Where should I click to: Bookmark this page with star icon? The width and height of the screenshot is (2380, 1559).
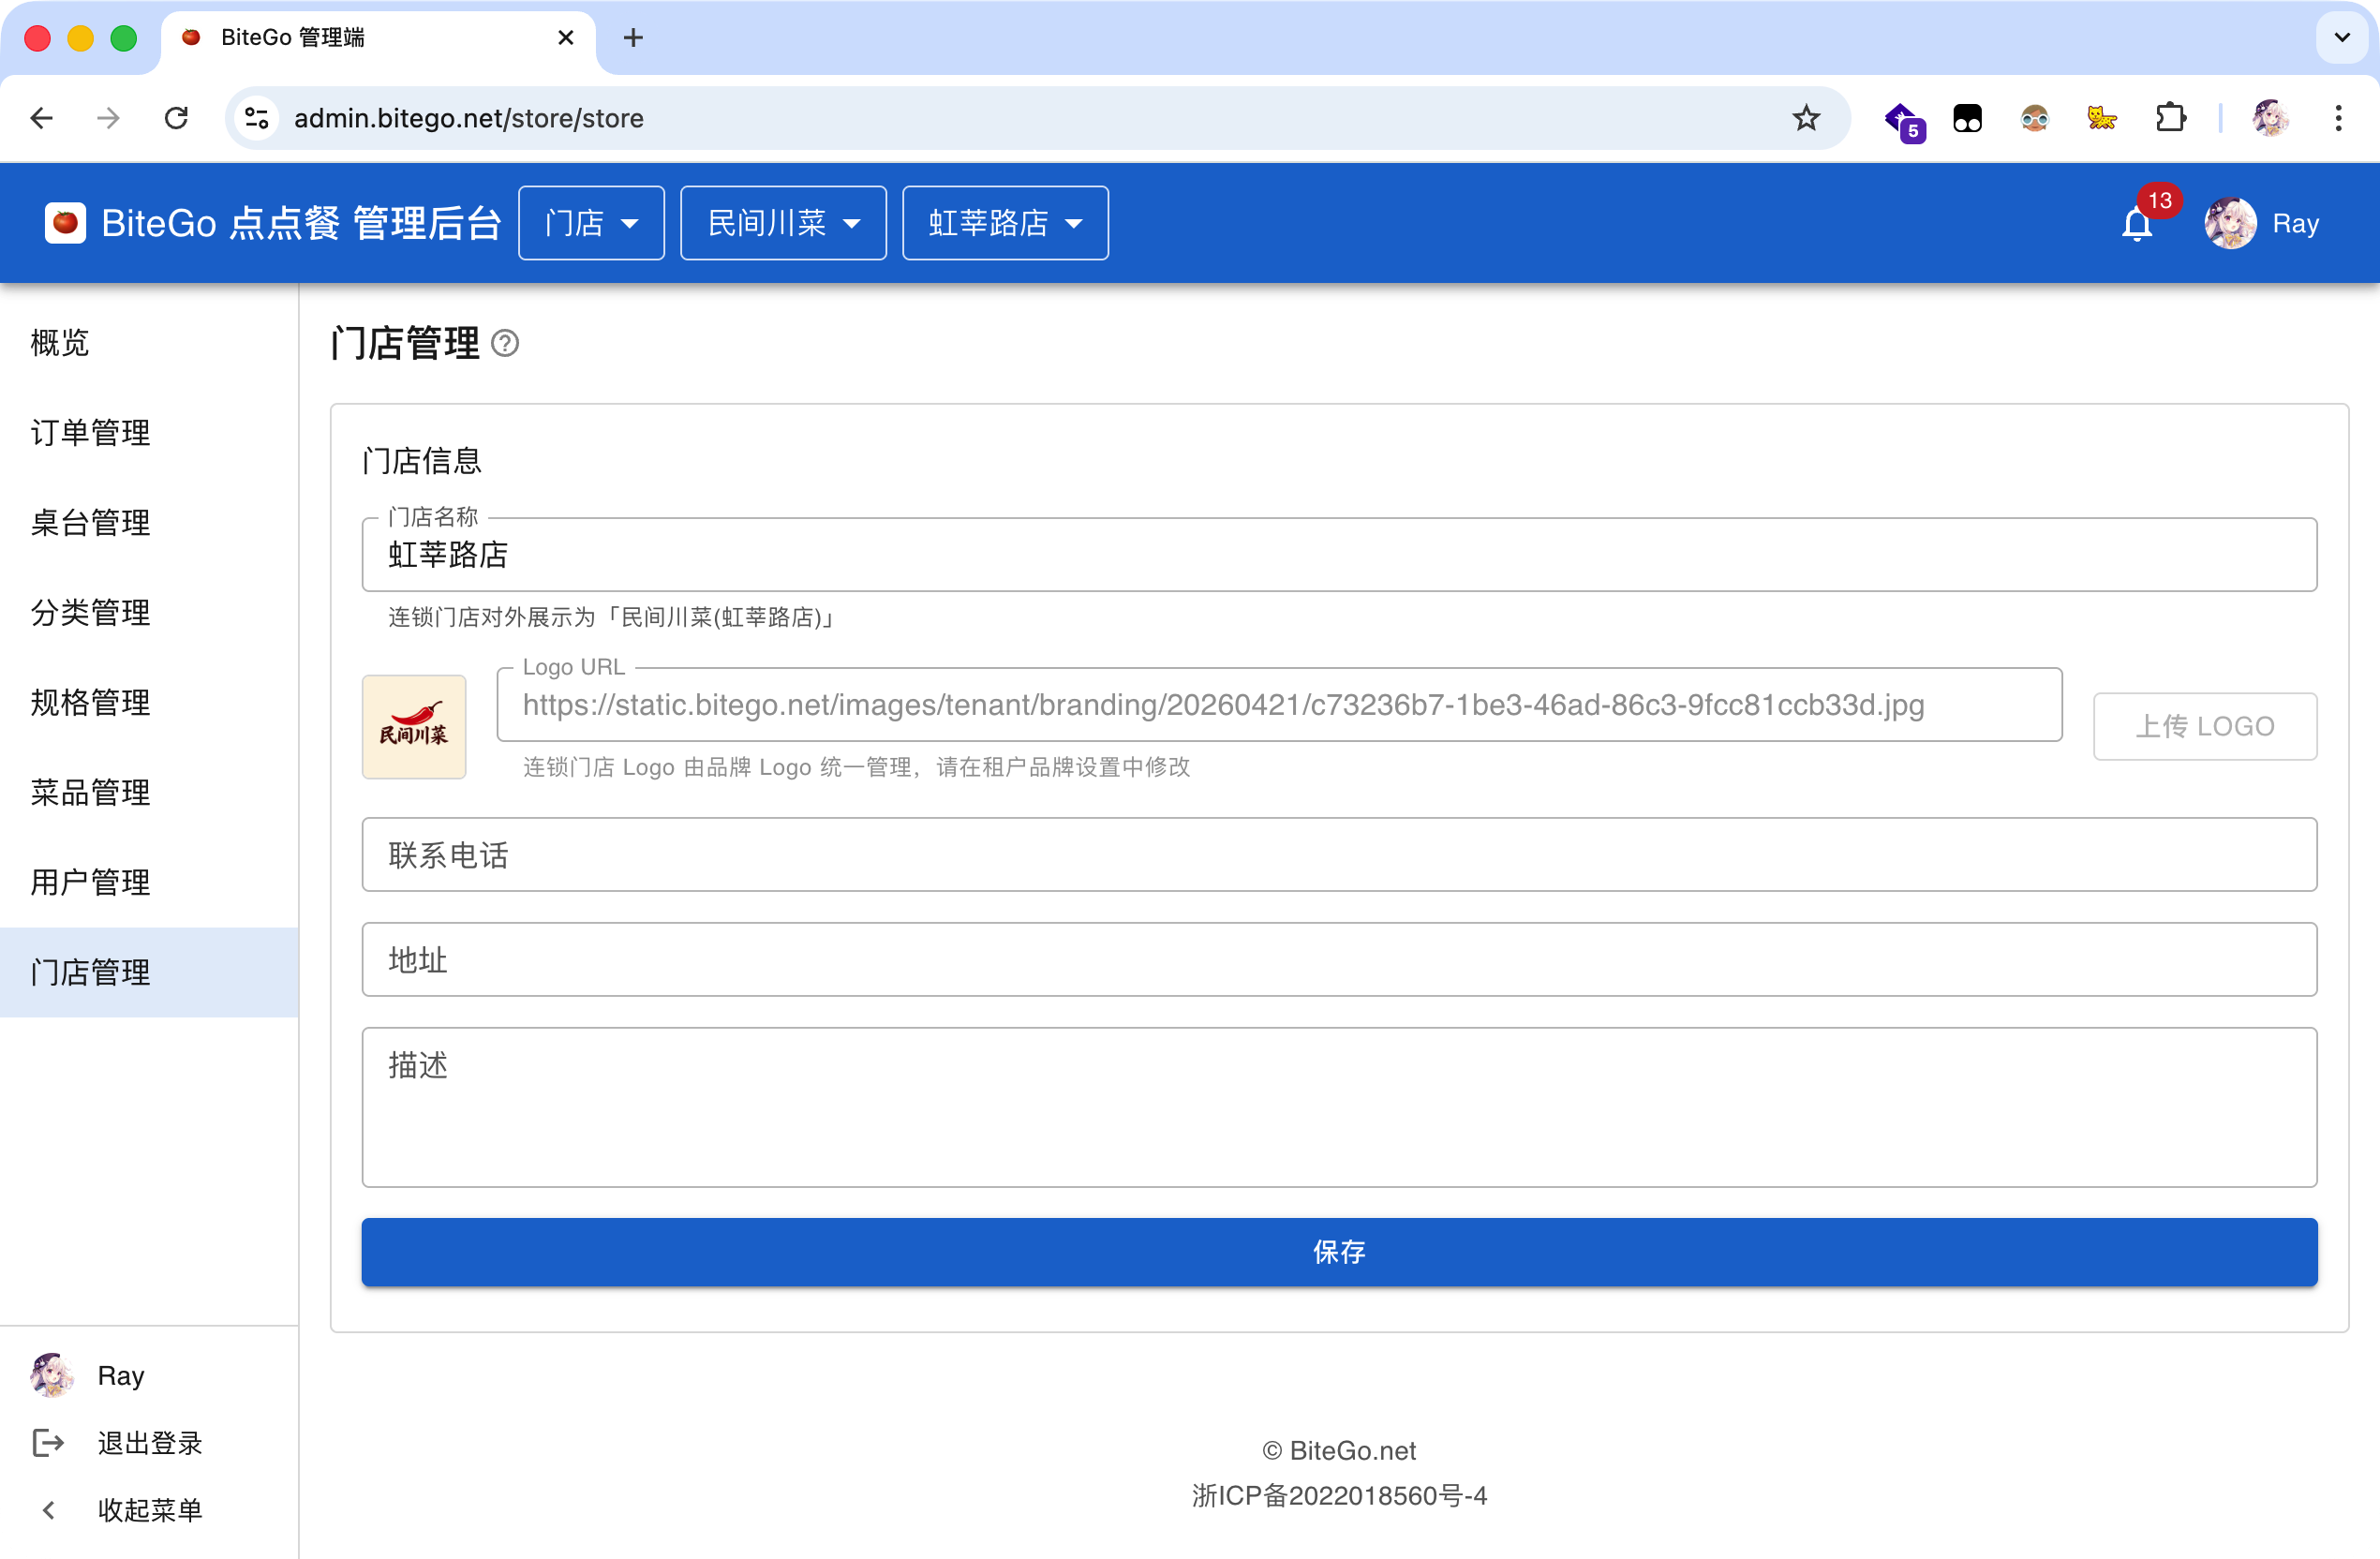pos(1806,118)
